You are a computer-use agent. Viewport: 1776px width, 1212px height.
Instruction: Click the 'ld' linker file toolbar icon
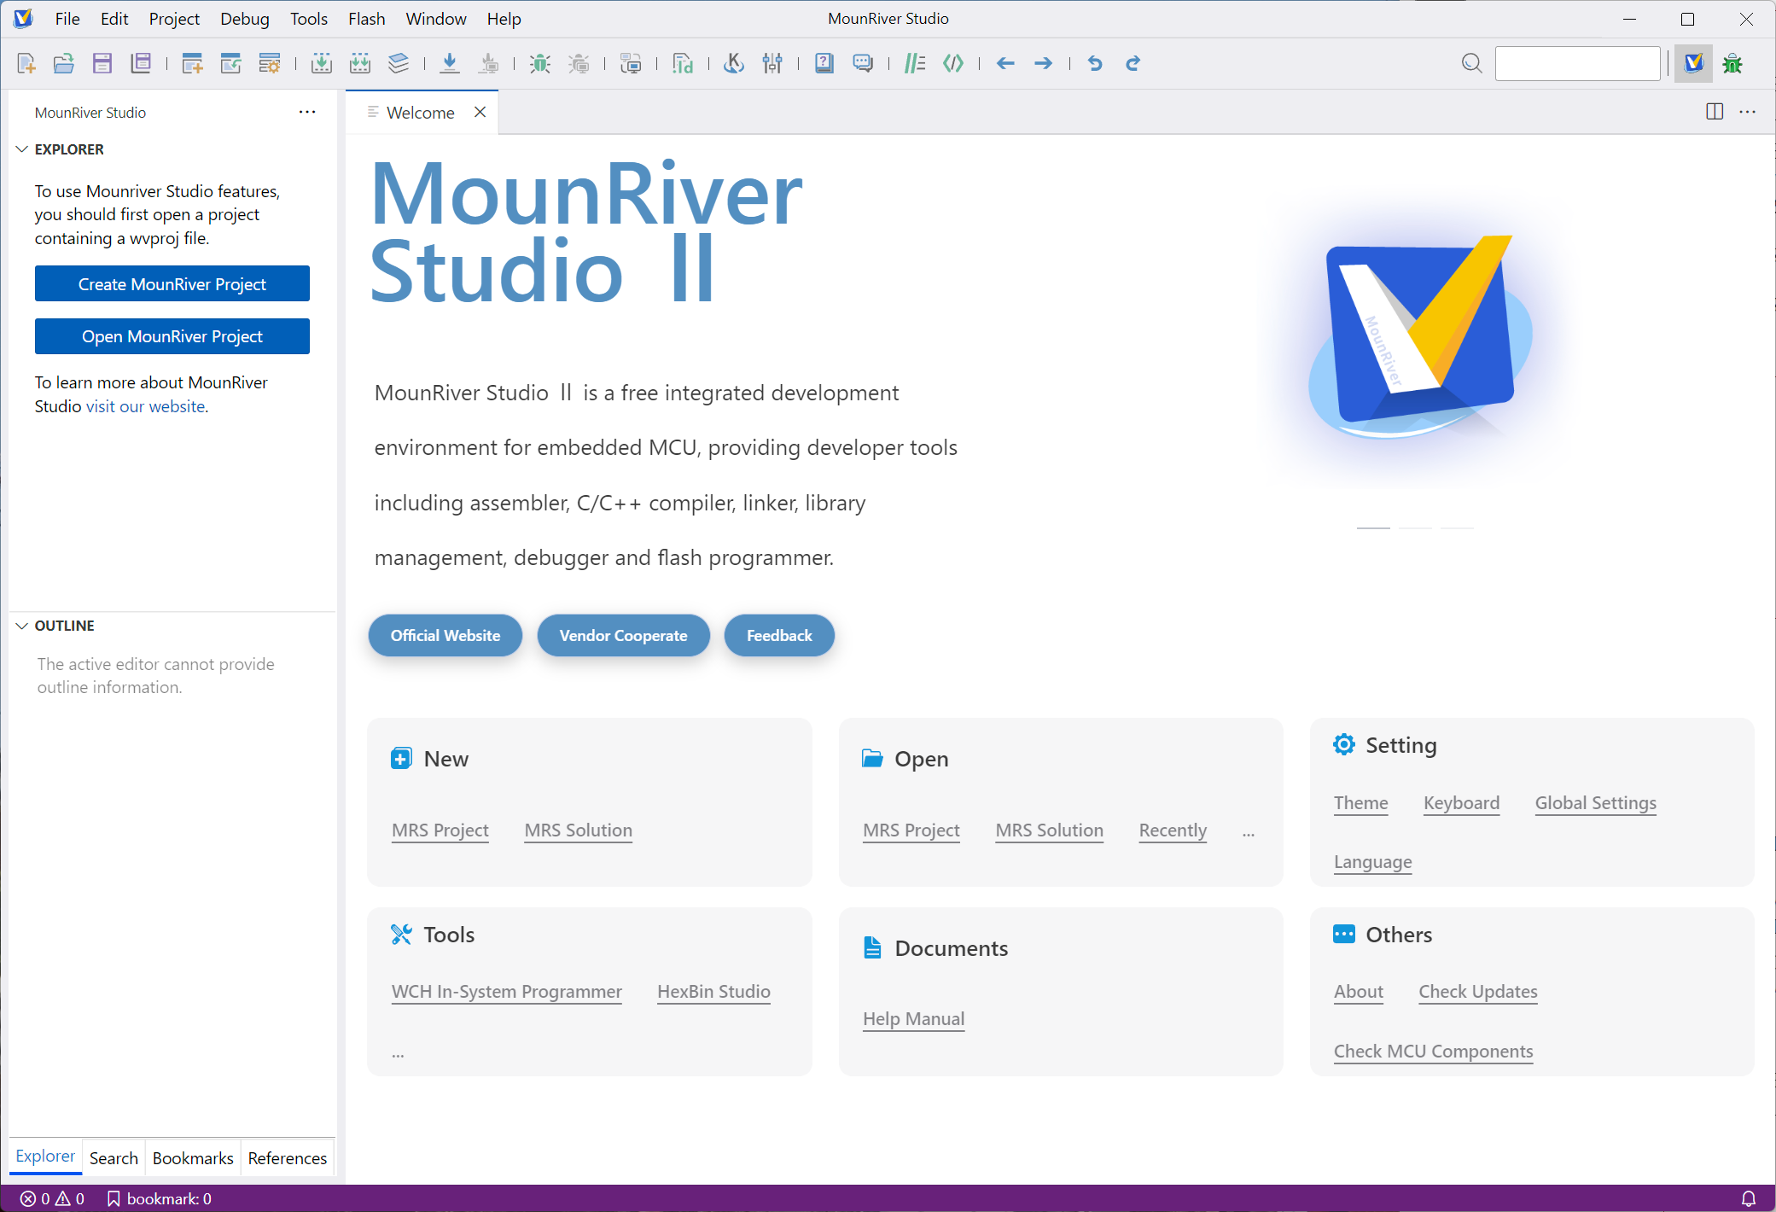coord(683,63)
